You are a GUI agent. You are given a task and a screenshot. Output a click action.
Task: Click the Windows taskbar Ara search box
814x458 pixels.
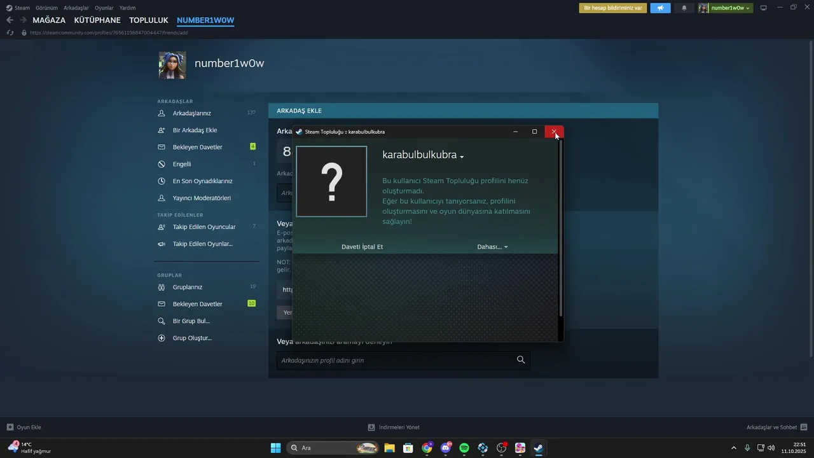click(333, 448)
